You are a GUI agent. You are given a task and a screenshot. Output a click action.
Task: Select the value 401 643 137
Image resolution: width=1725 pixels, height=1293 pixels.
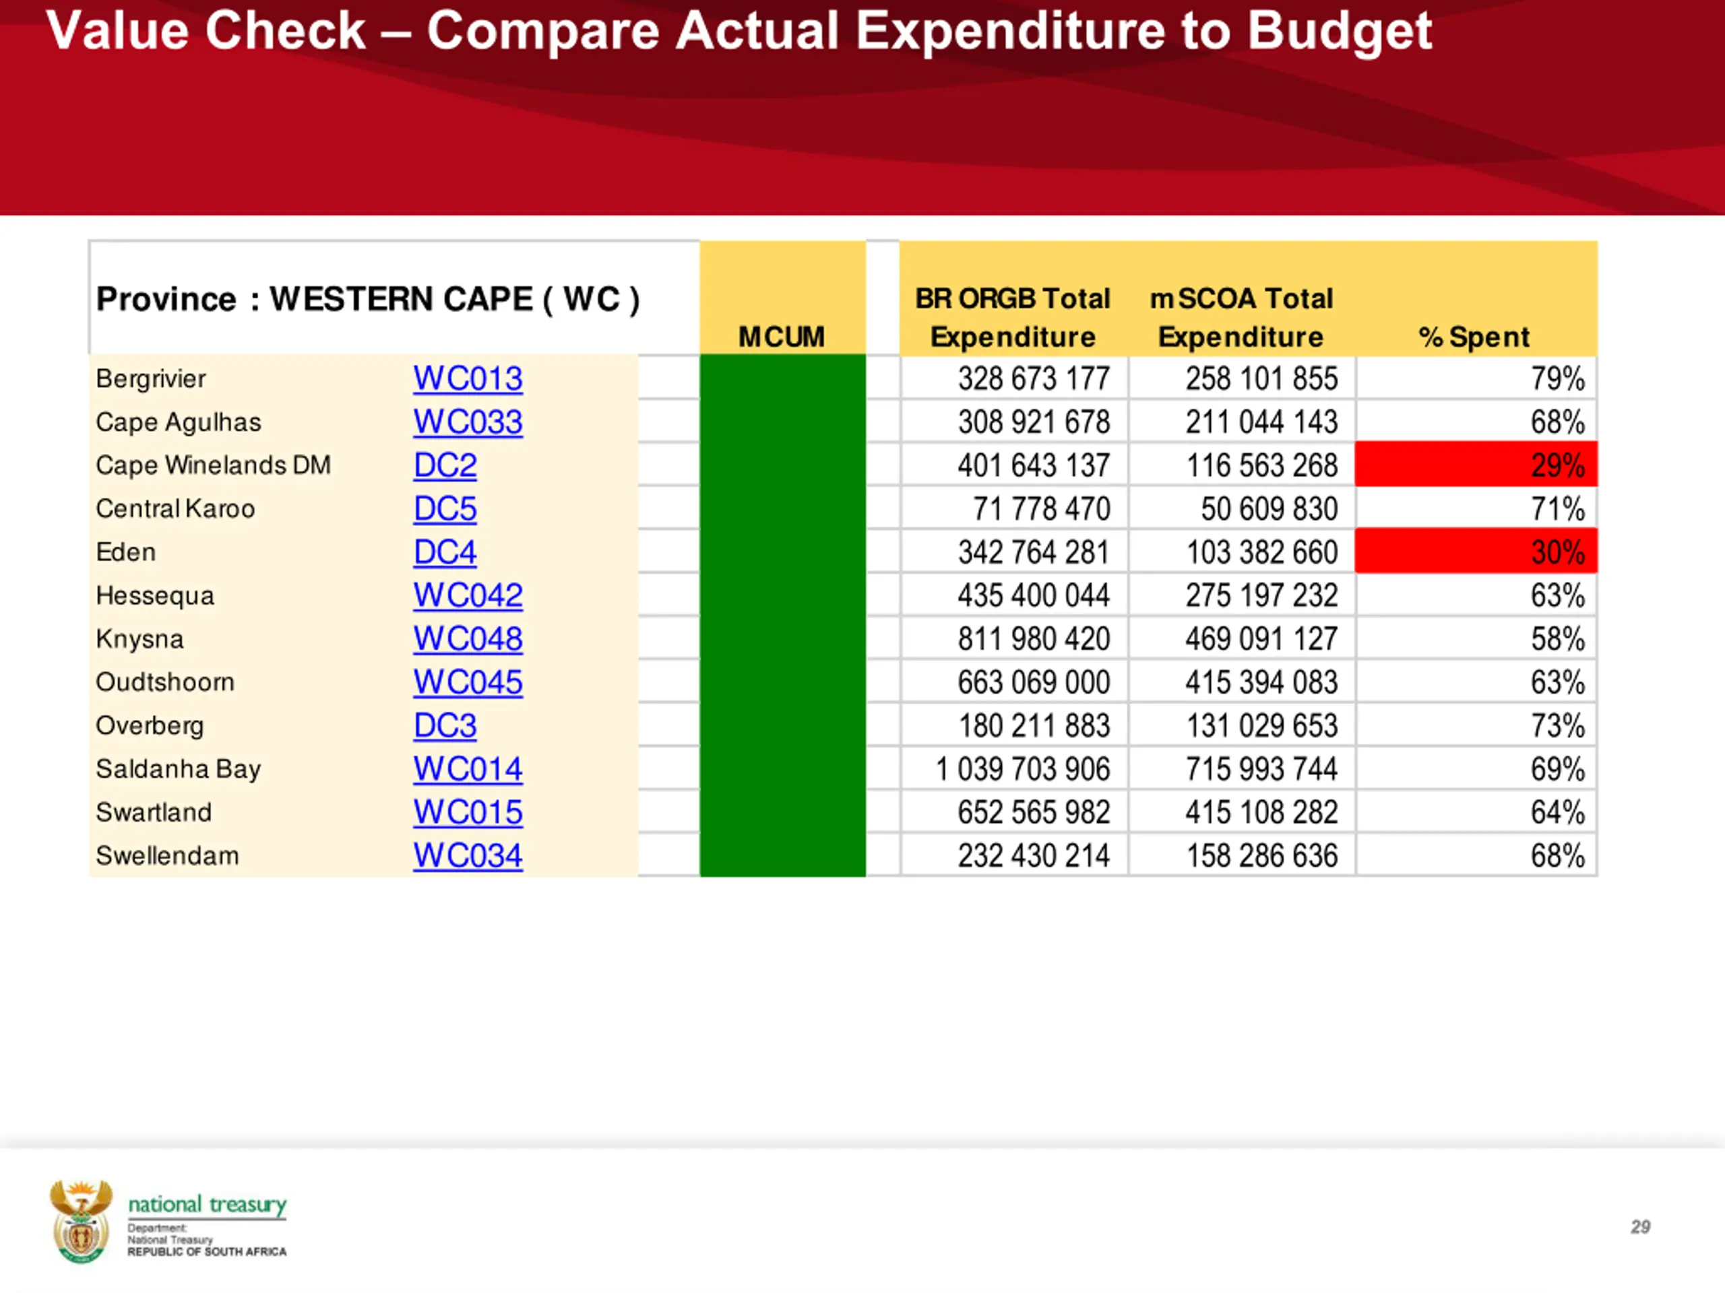pyautogui.click(x=1034, y=465)
